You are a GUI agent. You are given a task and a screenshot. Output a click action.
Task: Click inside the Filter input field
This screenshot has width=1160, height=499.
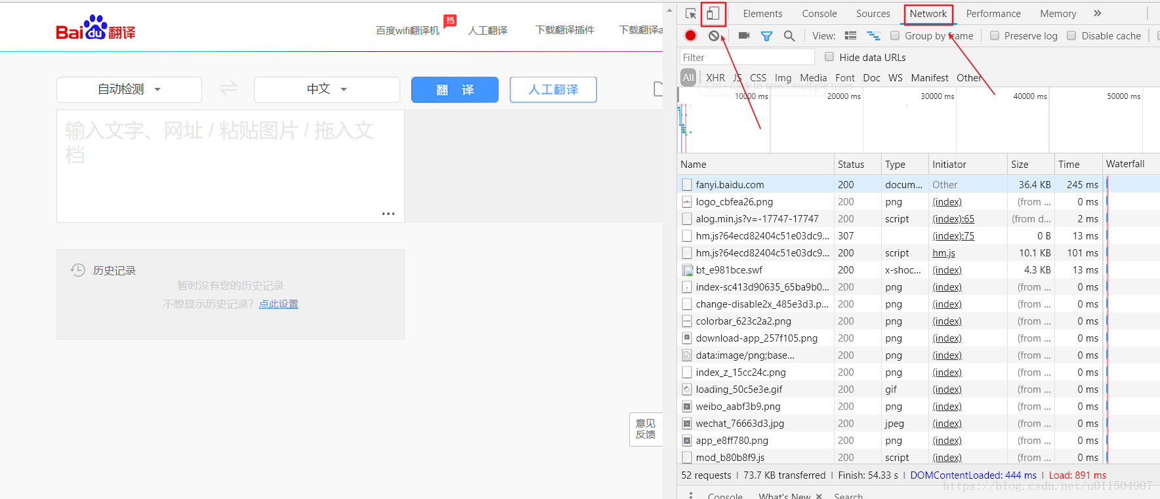[x=747, y=57]
